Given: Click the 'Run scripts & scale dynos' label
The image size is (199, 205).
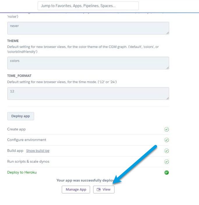Looking at the screenshot, I should pos(28,162).
